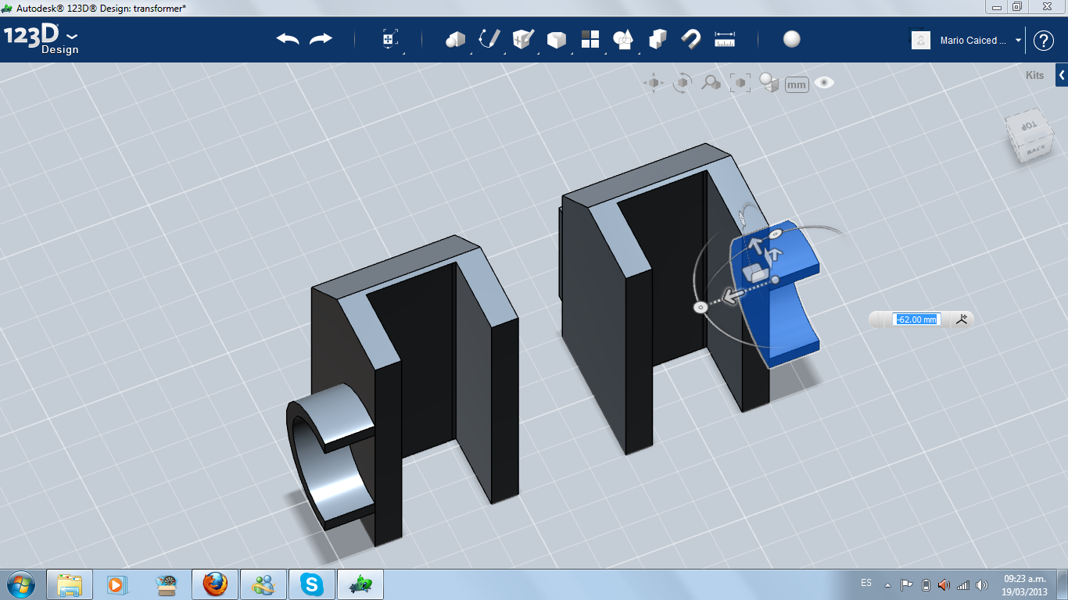Select the Measure ruler tool
1068x600 pixels.
pos(725,39)
